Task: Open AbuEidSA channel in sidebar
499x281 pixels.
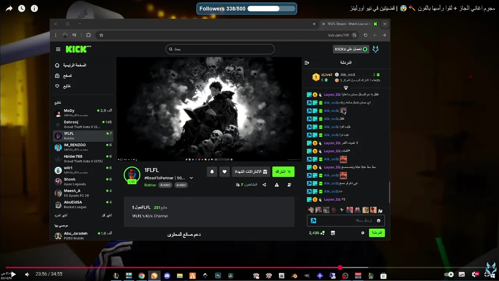Action: pyautogui.click(x=83, y=204)
